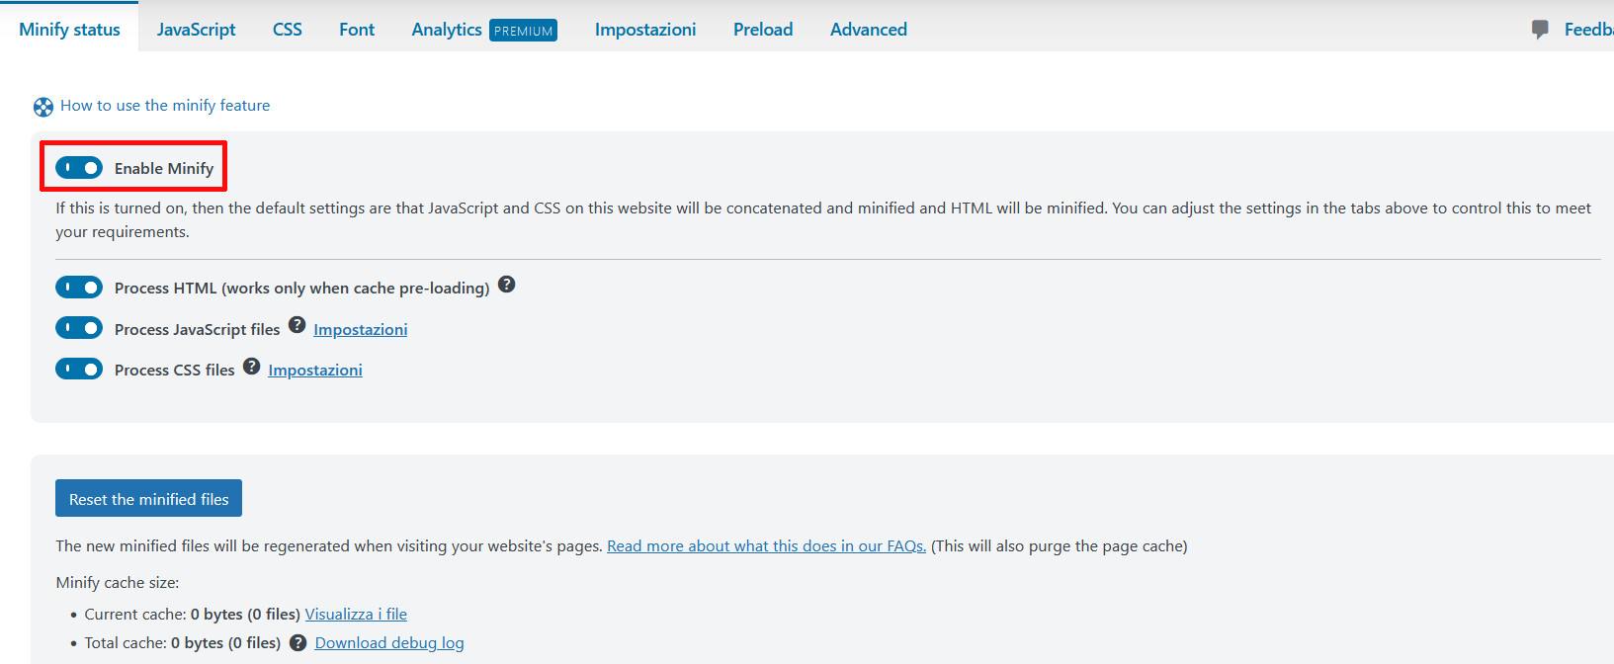
Task: Open the Impostazioni tab
Action: (645, 30)
